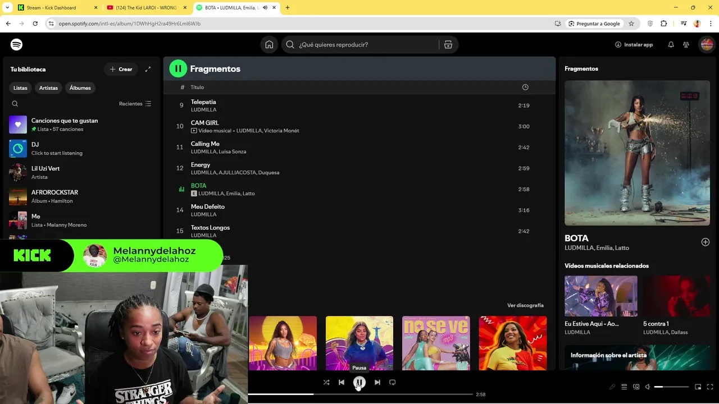719x404 pixels.
Task: Go back in browser history
Action: (x=8, y=24)
